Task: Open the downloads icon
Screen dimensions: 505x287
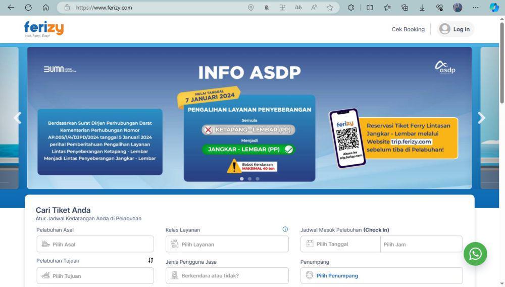Action: point(422,8)
